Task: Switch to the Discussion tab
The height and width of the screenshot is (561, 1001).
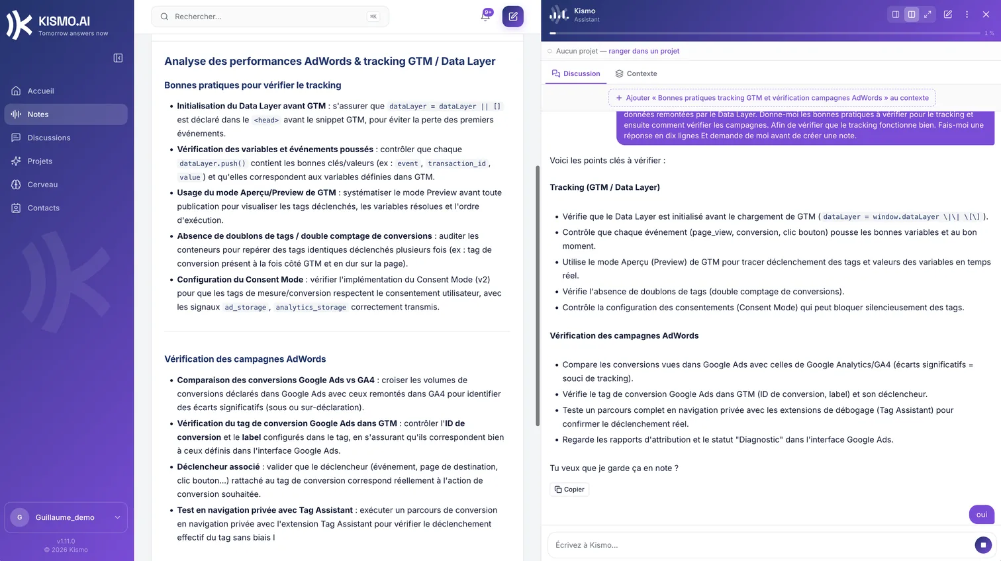Action: click(x=576, y=74)
